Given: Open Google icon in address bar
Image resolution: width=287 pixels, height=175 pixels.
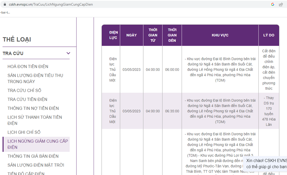Looking at the screenshot, I should coord(272,4).
